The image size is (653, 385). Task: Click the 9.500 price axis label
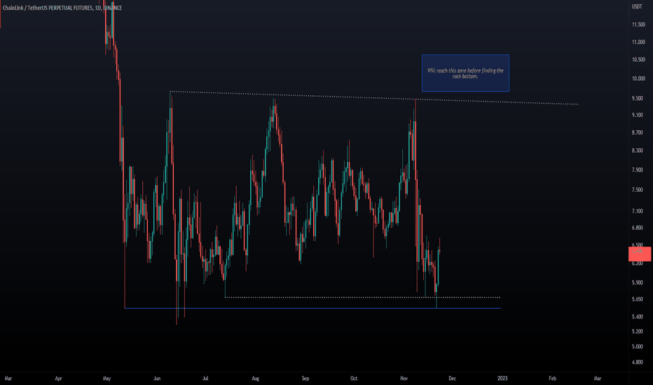(637, 98)
